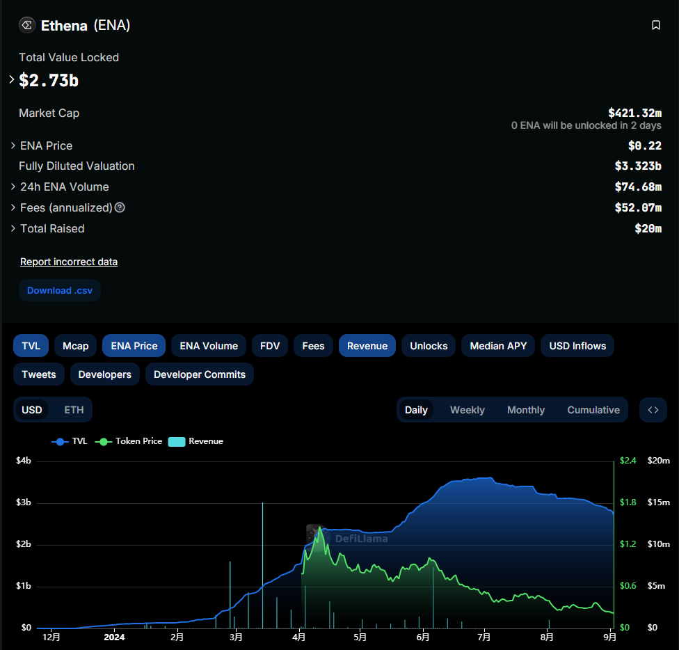Screen dimensions: 679x650
Task: Open the embed chart code icon
Action: 653,410
